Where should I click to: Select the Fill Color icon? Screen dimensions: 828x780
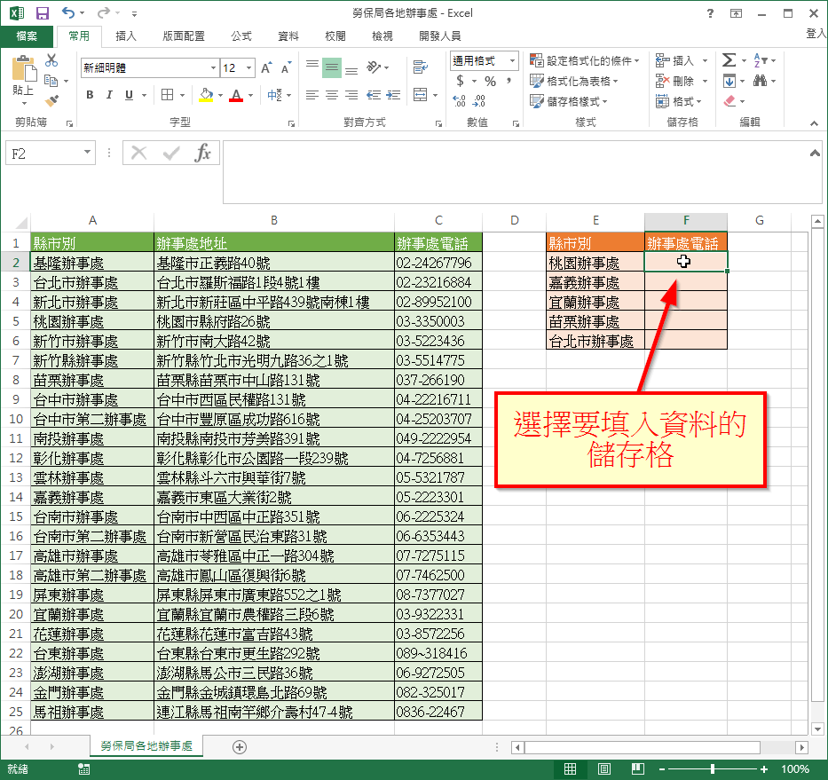207,93
